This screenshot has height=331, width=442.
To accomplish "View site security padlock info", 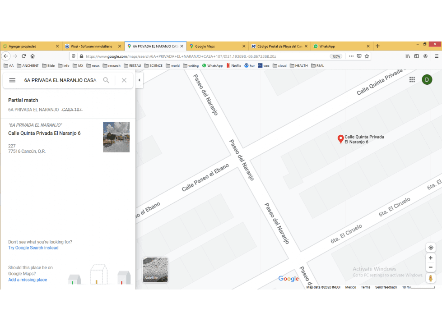I will click(81, 56).
